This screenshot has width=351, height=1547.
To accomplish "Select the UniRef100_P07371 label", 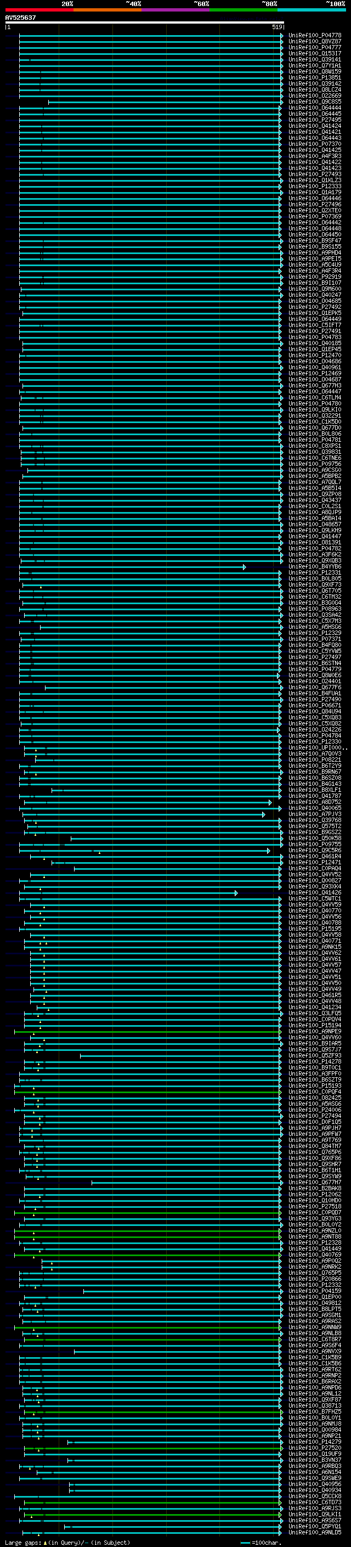I will tap(315, 639).
